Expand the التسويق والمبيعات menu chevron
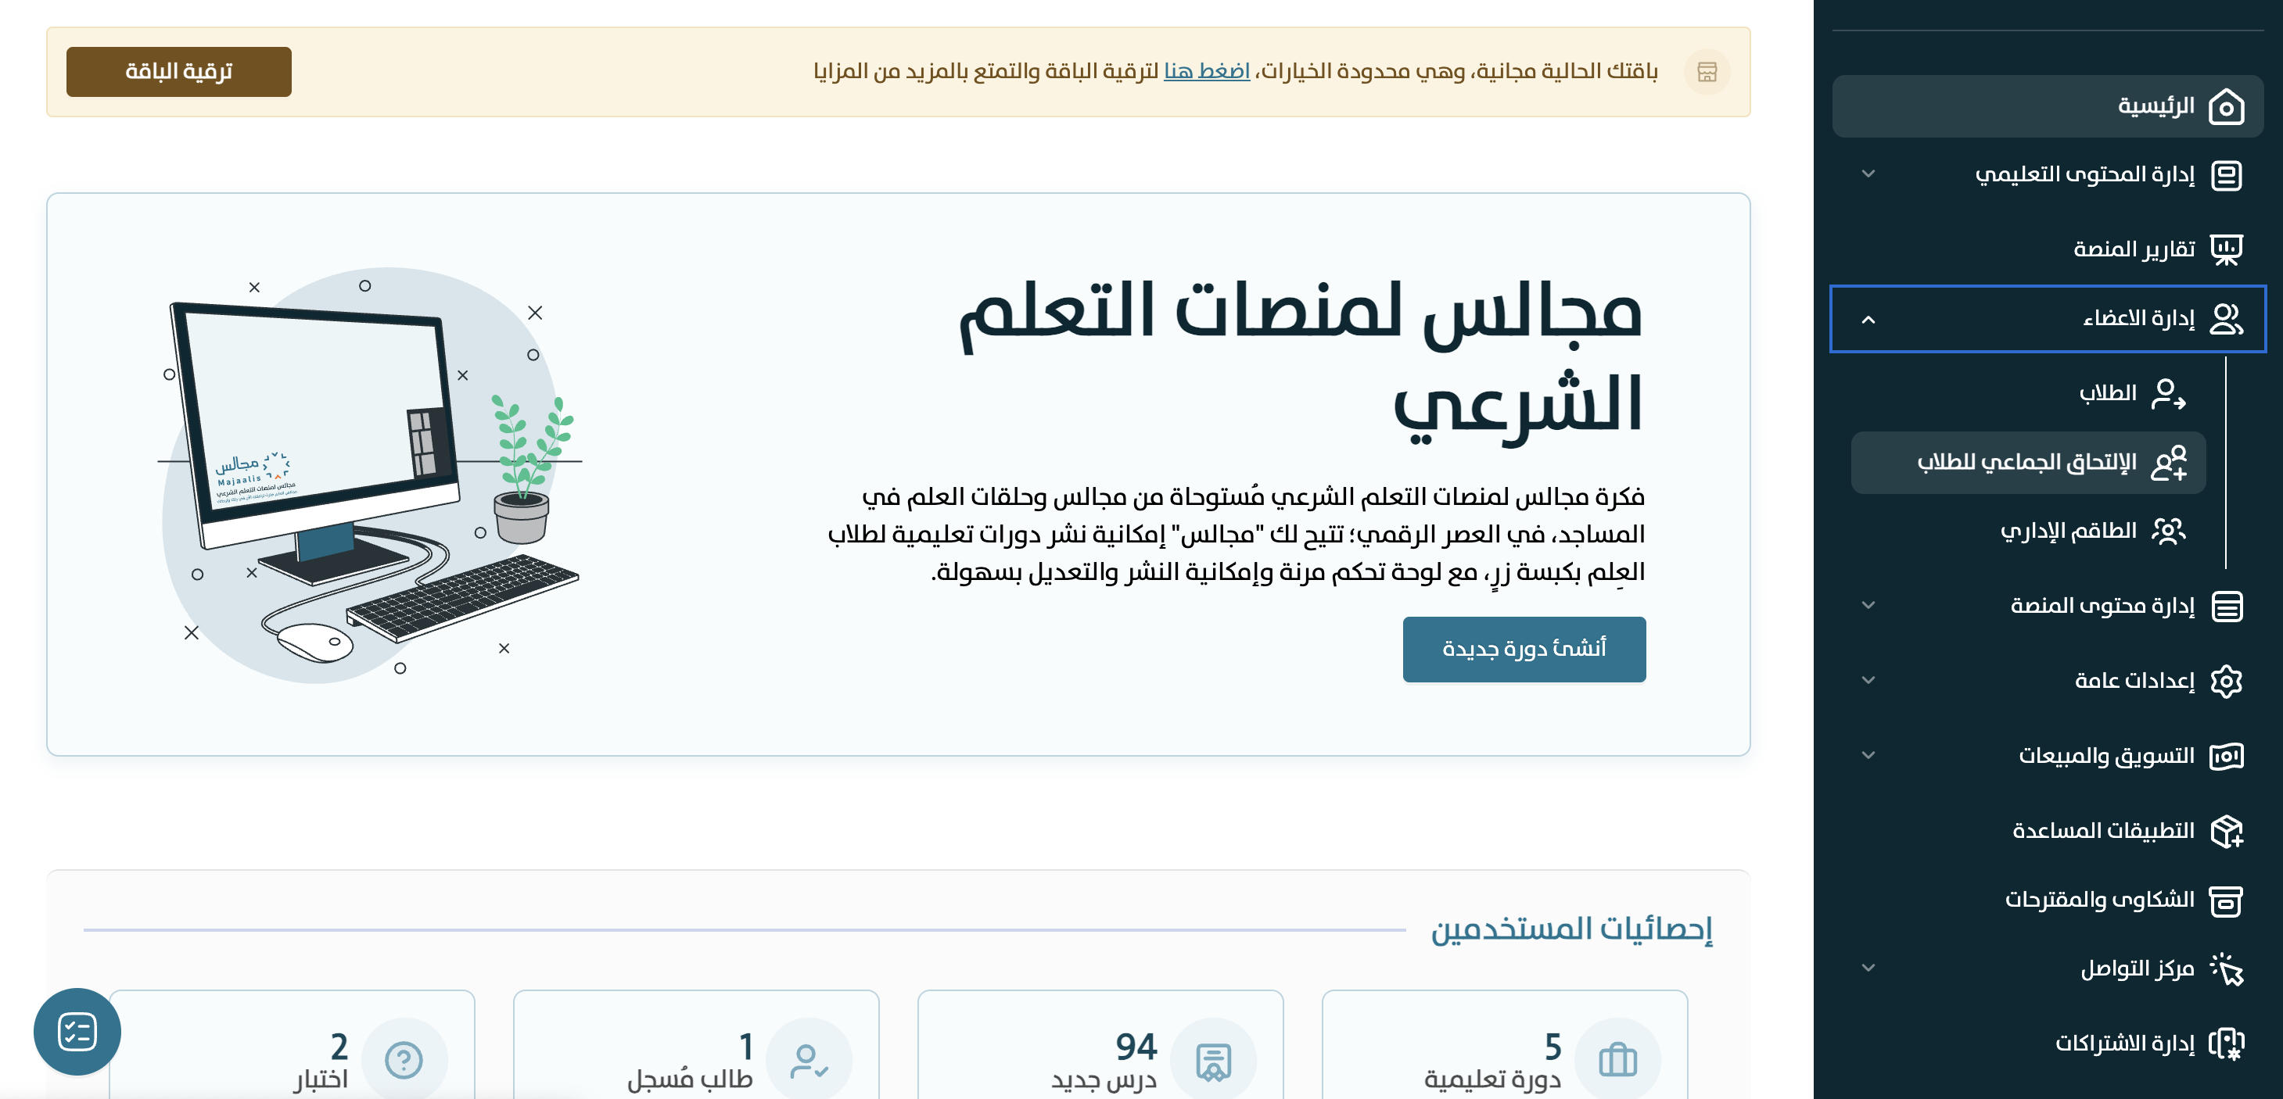2283x1099 pixels. click(x=1868, y=755)
